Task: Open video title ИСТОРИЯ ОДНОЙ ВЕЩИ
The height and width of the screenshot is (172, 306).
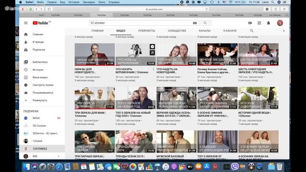Action: tap(254, 114)
